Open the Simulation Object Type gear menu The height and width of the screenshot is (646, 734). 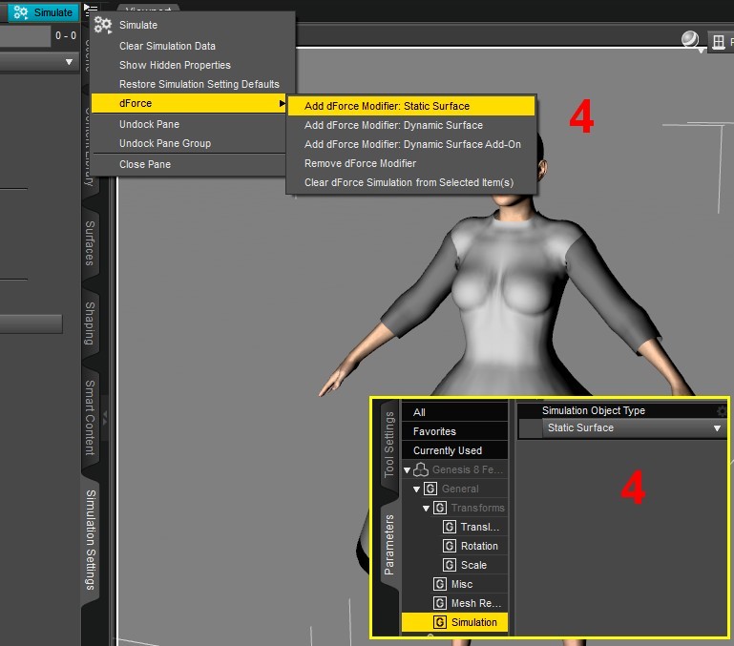tap(722, 411)
